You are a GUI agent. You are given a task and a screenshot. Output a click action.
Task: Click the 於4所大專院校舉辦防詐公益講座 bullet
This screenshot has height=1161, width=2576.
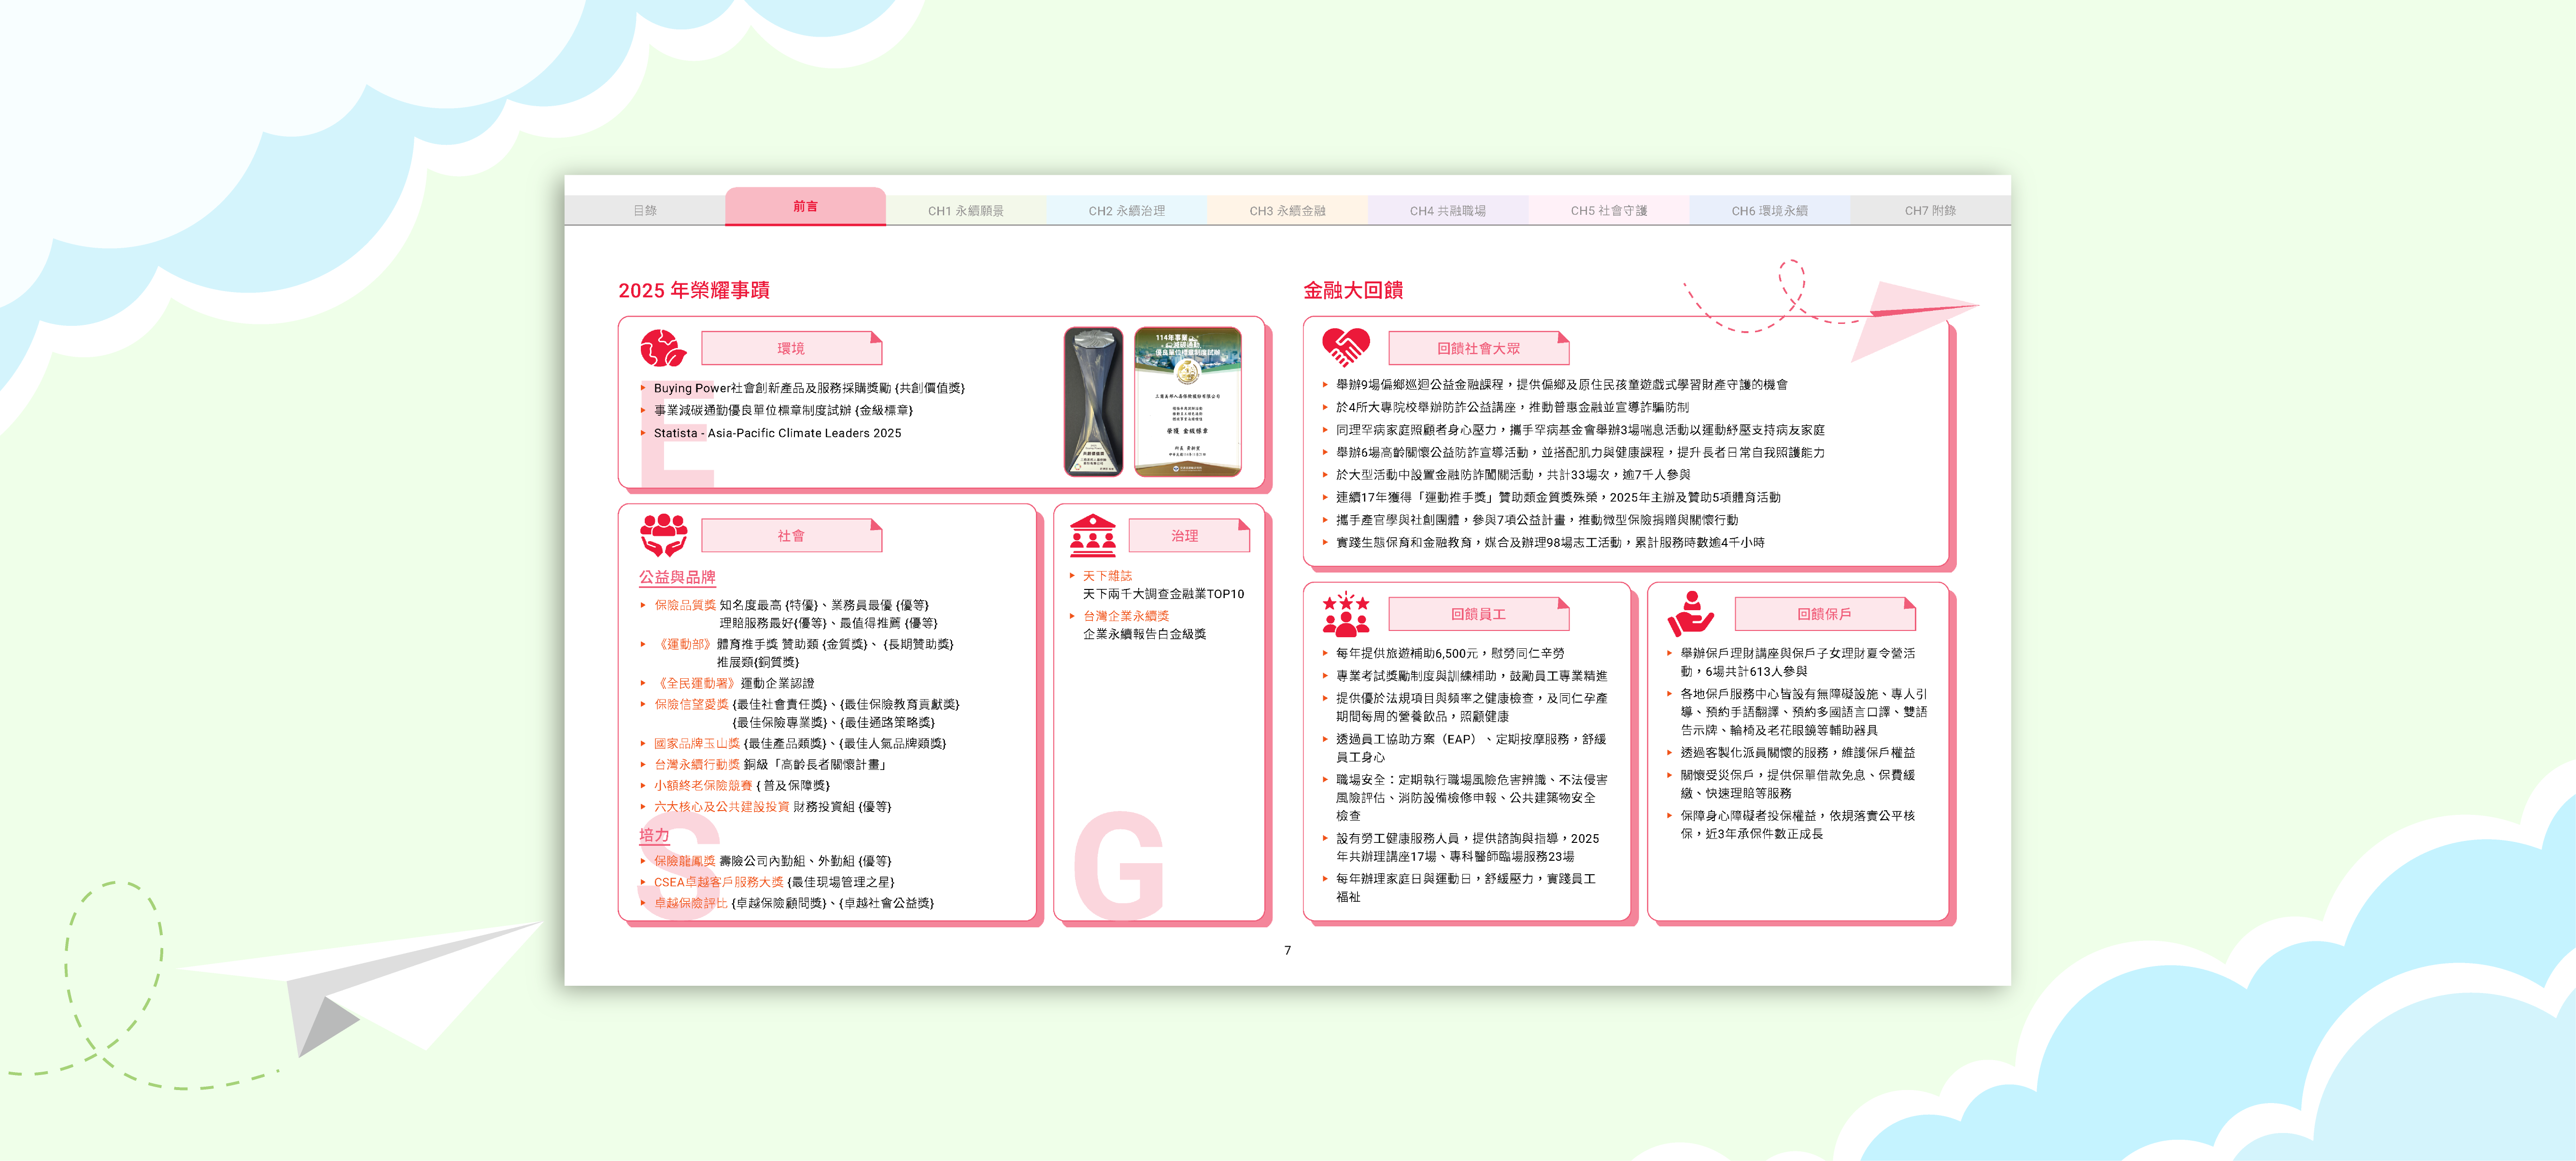pos(1512,407)
